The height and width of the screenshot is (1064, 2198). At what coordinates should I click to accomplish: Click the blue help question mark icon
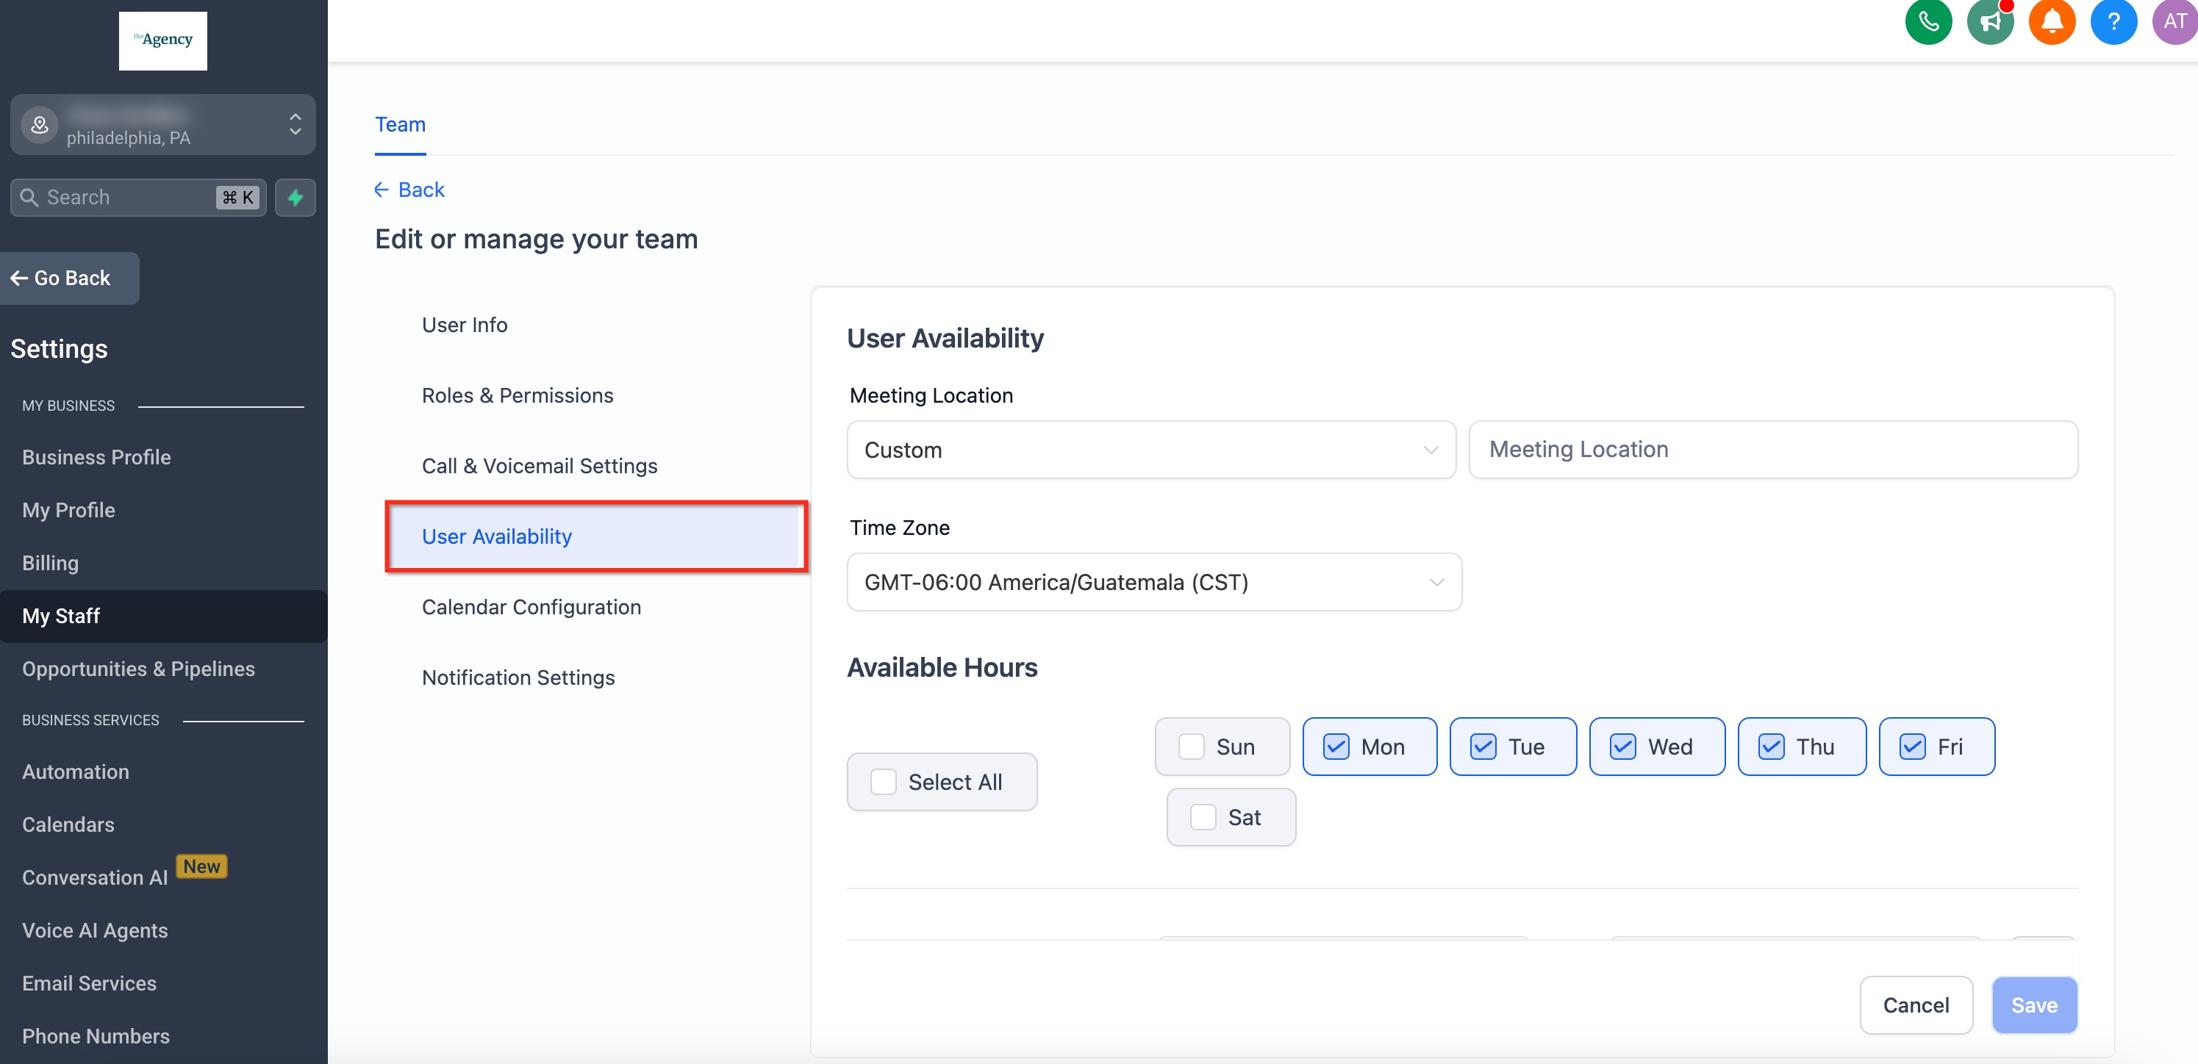point(2113,21)
